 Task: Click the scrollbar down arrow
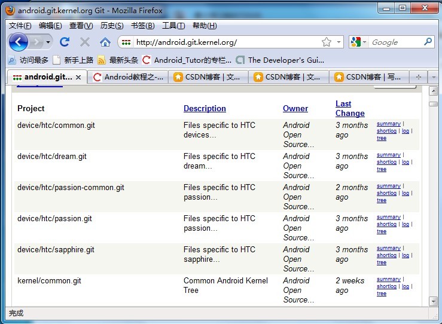point(433,301)
